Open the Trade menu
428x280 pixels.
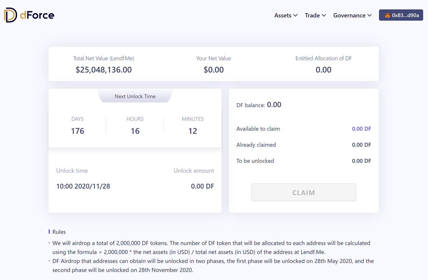point(315,15)
